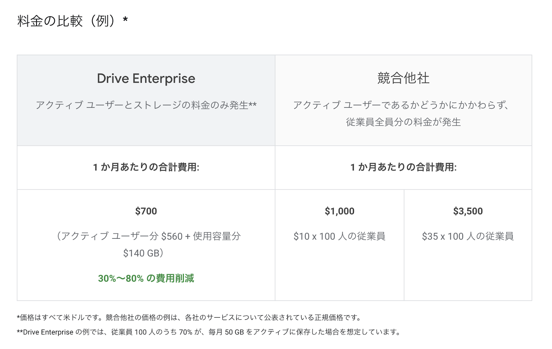Viewport: 552px width, 349px height.
Task: Click 競合他社's 1 か月あたりの合計費用 label
Action: tap(403, 167)
